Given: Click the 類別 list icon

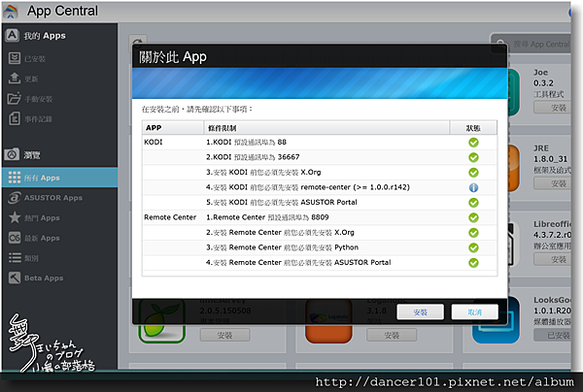Looking at the screenshot, I should pyautogui.click(x=15, y=258).
